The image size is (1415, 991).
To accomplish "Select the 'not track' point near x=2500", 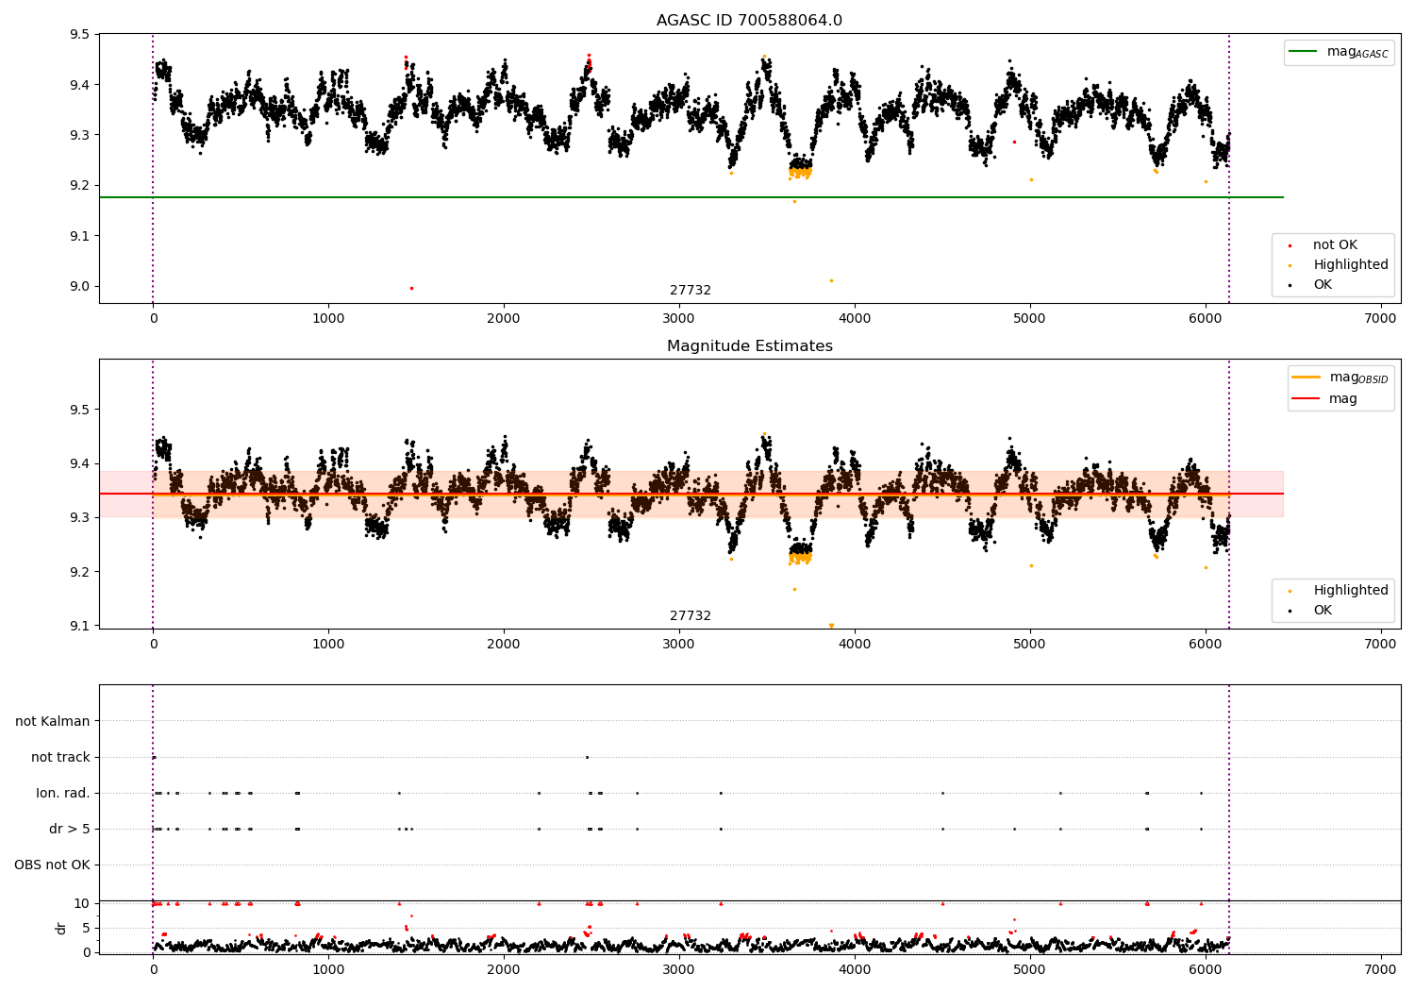I will (x=587, y=757).
